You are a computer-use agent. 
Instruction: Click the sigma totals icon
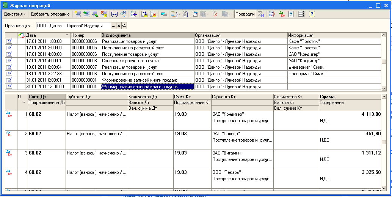261,14
